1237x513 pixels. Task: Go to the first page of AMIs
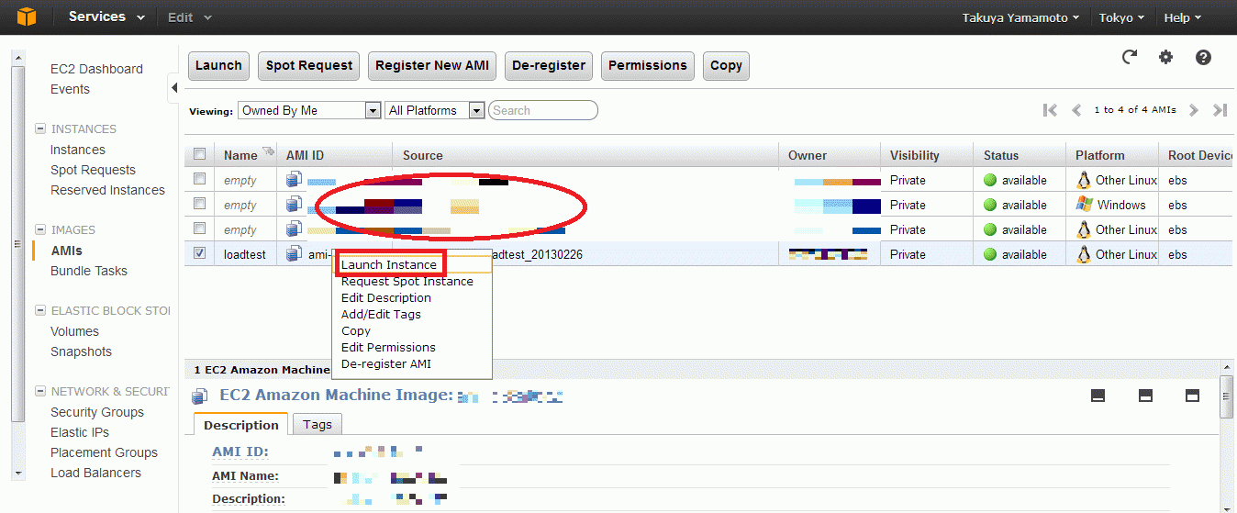1051,110
